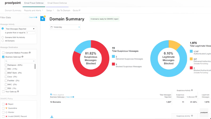The width and height of the screenshot is (211, 119).
Task: Click help icon by lower Suspicious Activity label
Action: [x=192, y=116]
